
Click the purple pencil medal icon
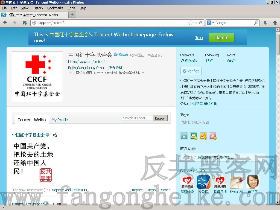(213, 136)
